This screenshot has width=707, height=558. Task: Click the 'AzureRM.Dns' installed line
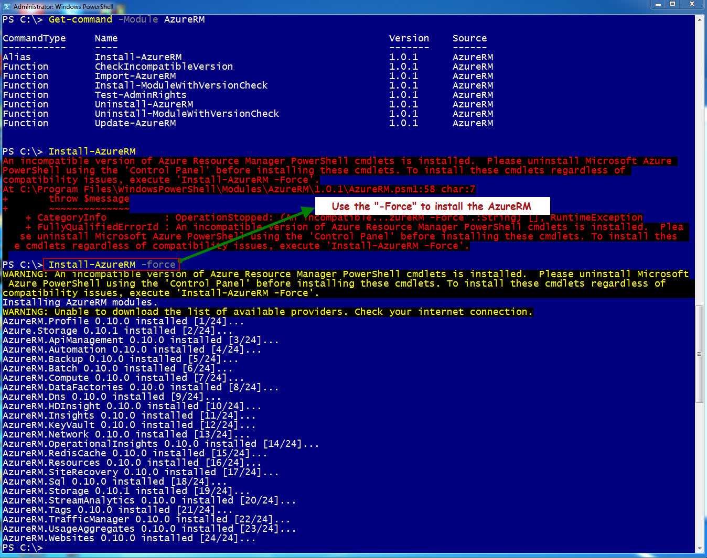click(x=112, y=397)
